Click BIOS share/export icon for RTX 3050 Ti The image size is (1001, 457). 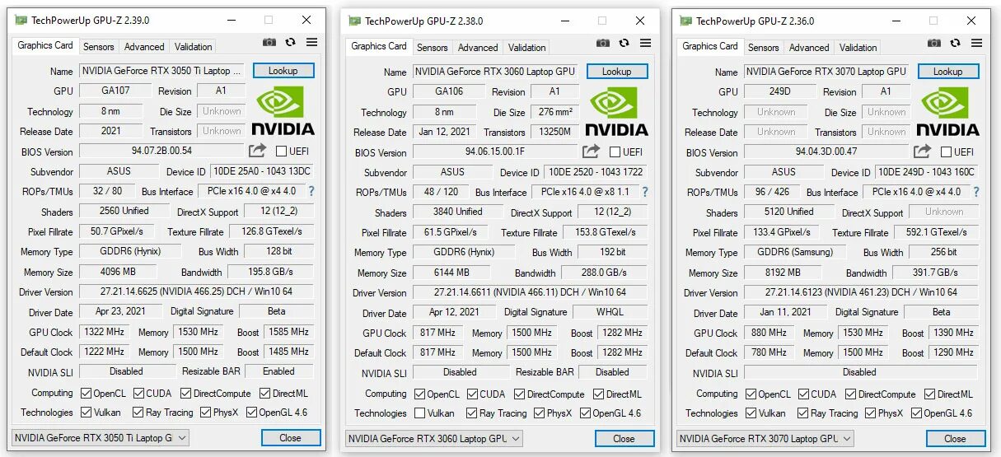point(258,151)
